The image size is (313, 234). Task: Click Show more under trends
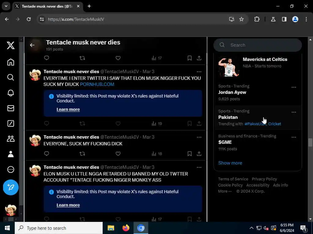click(230, 163)
